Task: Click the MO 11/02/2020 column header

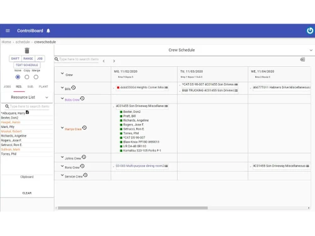Action: tap(125, 72)
